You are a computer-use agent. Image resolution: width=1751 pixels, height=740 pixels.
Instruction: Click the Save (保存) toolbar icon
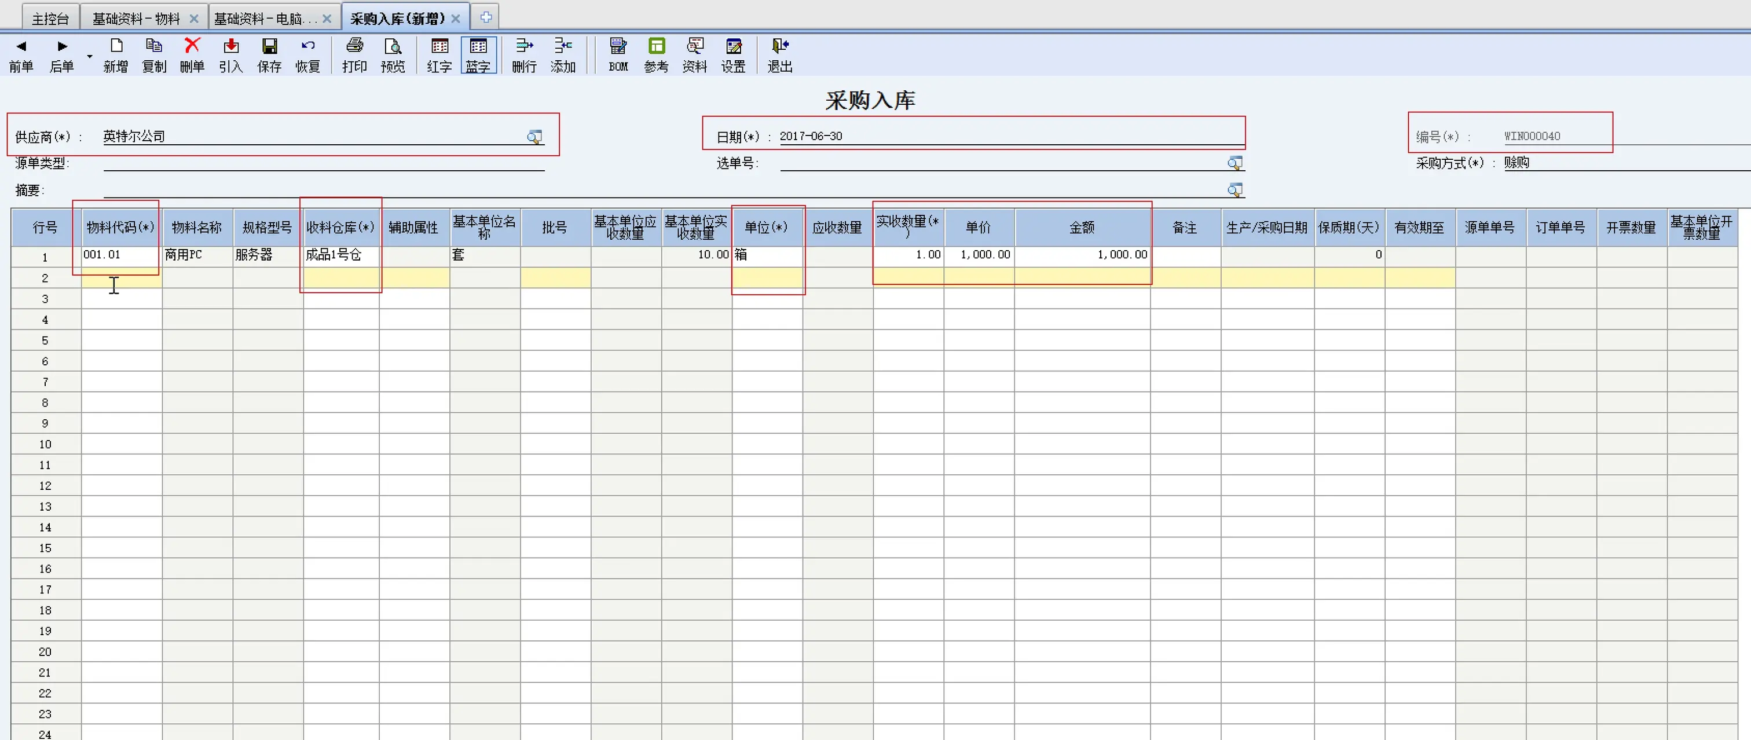[269, 47]
